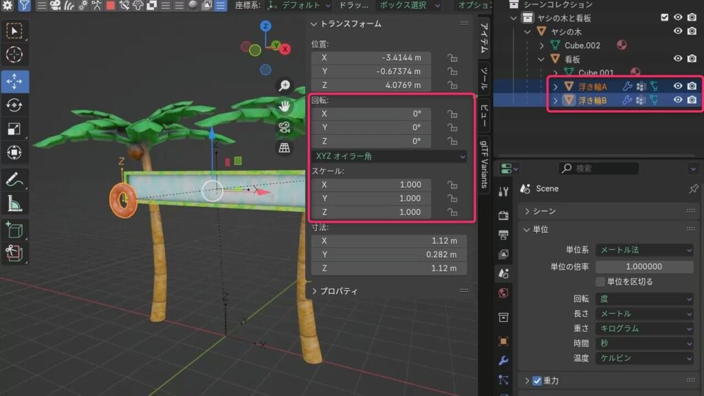
Task: Expand the シーン section
Action: pyautogui.click(x=527, y=211)
